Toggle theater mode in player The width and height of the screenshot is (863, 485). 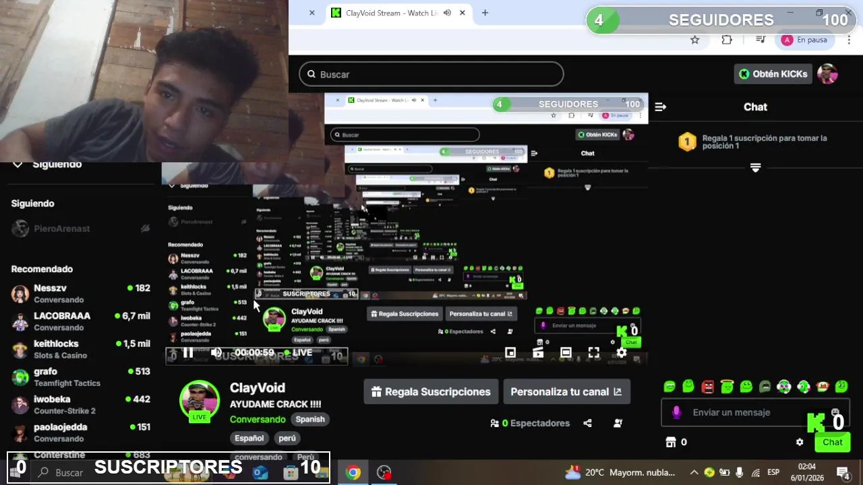point(566,352)
